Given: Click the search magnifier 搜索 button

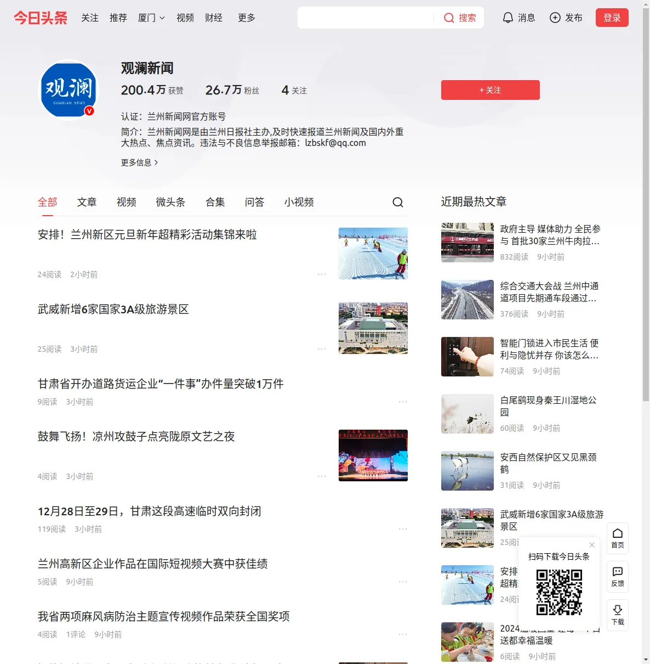Looking at the screenshot, I should (460, 18).
